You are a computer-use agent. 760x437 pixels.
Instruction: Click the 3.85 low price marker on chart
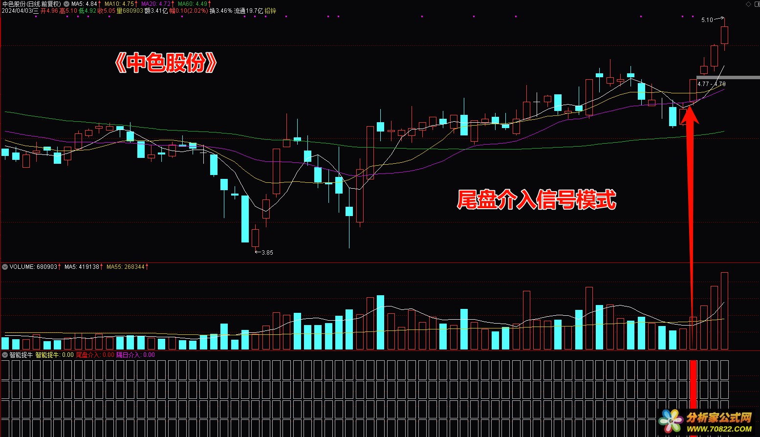tap(267, 253)
